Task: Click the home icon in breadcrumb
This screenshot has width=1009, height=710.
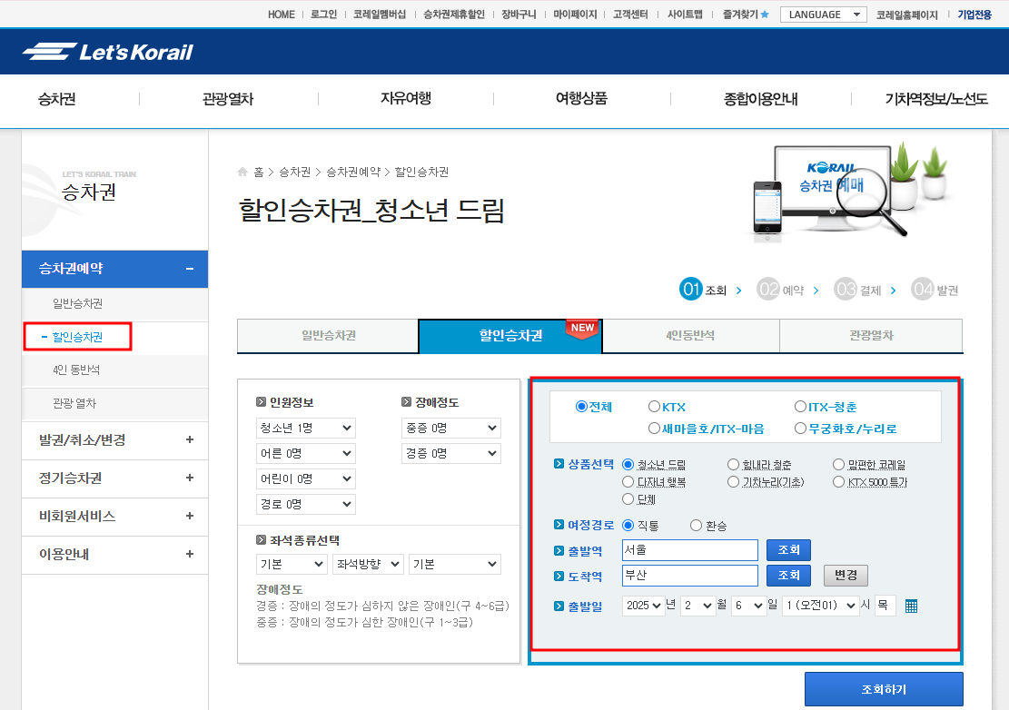Action: coord(242,172)
